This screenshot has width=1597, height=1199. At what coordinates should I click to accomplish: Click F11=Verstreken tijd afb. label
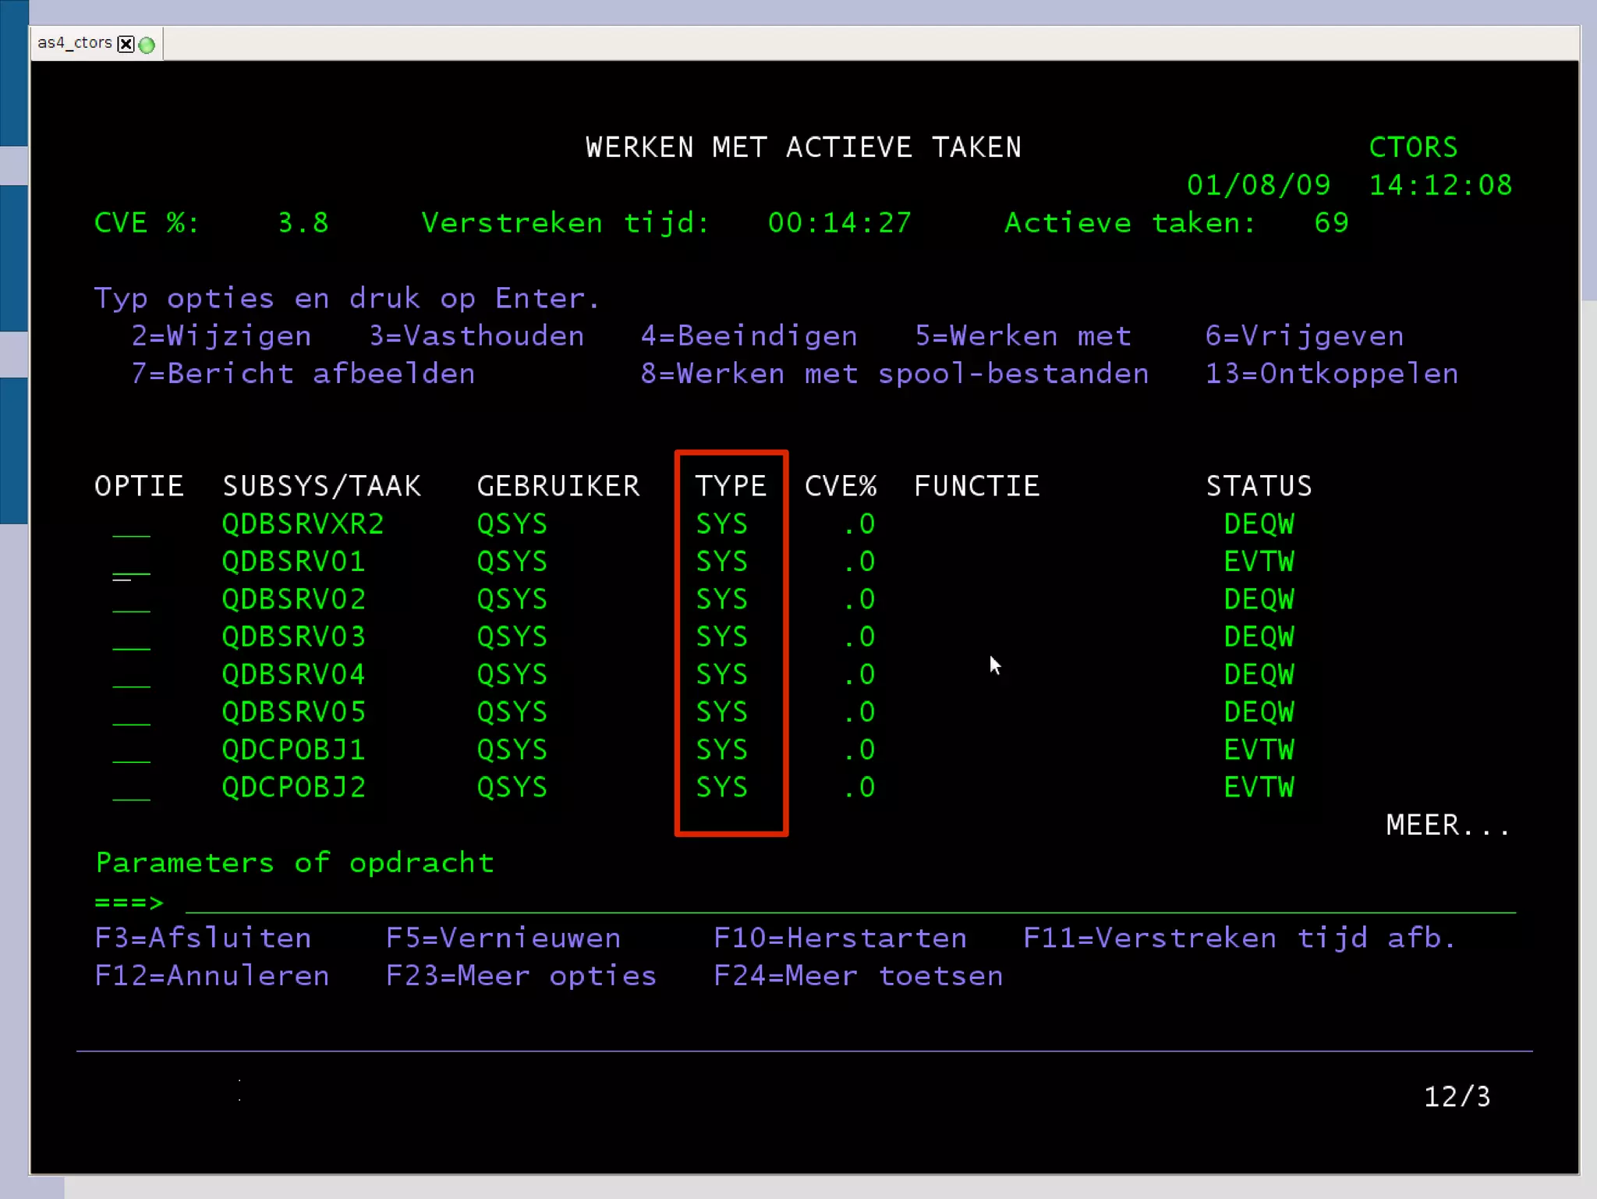coord(1239,938)
